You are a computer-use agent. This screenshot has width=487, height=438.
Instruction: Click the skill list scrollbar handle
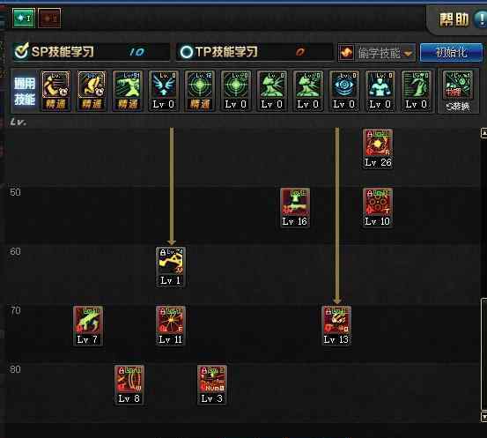pyautogui.click(x=483, y=354)
